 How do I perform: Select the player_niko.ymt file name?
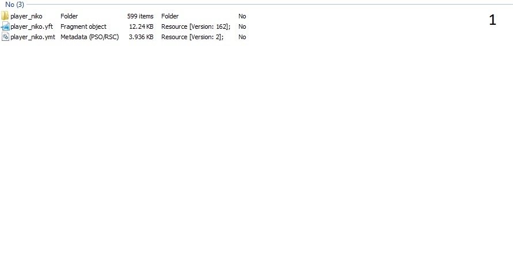coord(33,37)
